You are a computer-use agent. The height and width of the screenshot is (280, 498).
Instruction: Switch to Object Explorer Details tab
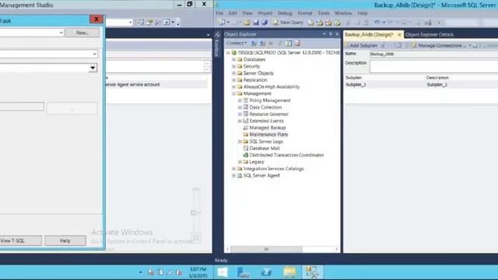click(430, 34)
